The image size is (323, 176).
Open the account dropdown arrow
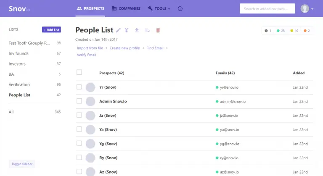point(312,9)
